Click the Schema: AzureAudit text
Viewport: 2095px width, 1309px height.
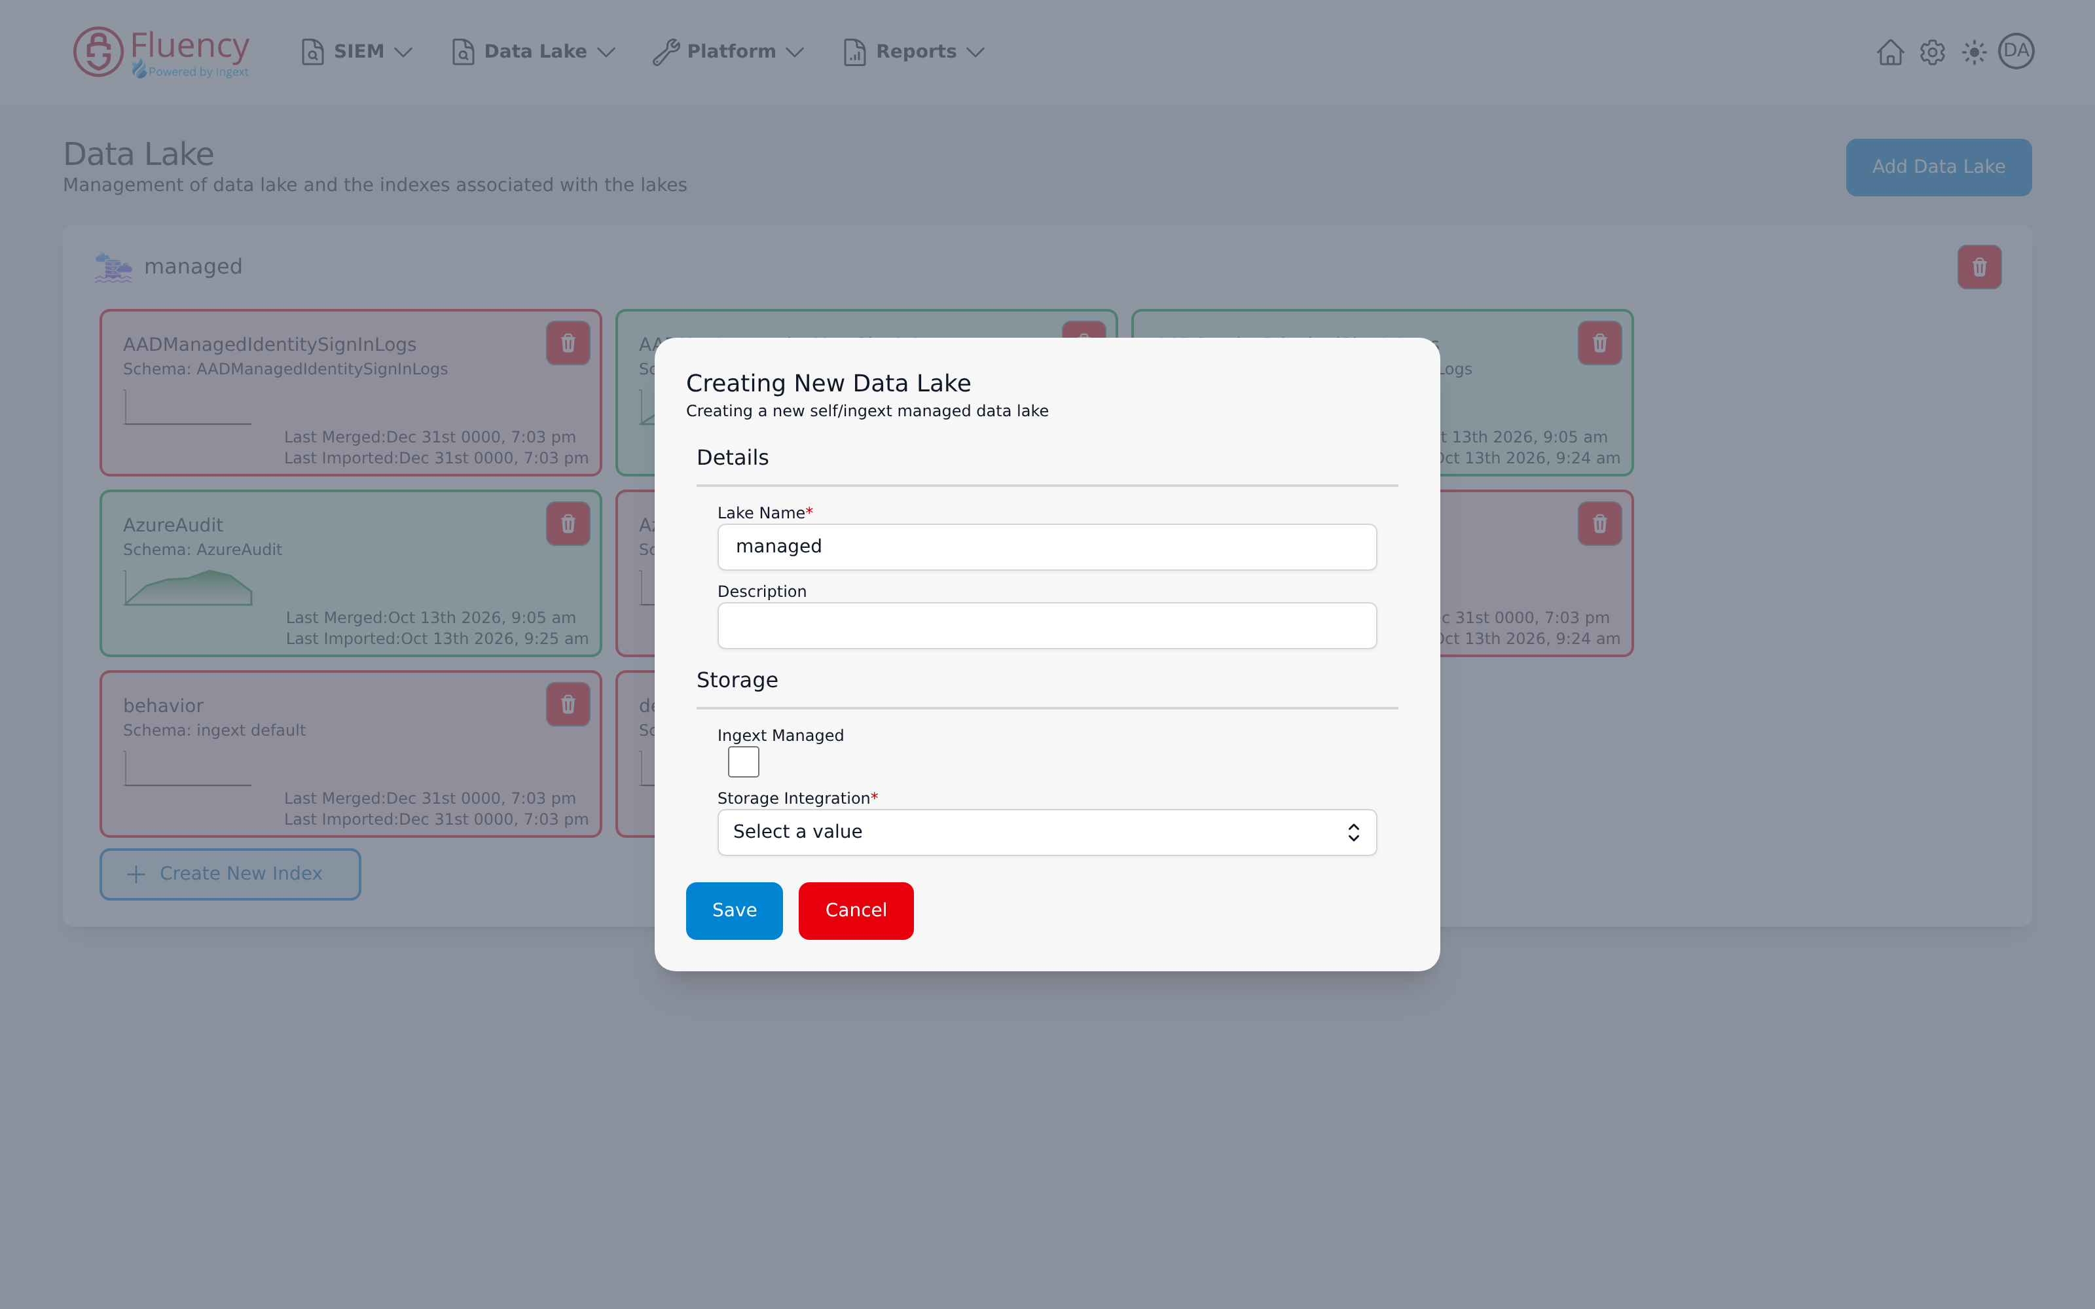point(202,550)
